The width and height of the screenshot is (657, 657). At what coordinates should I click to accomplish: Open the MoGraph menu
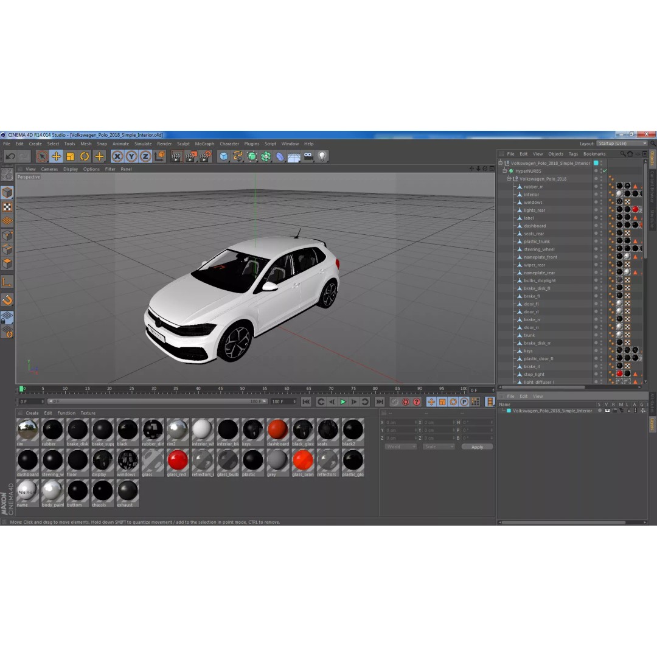[204, 144]
